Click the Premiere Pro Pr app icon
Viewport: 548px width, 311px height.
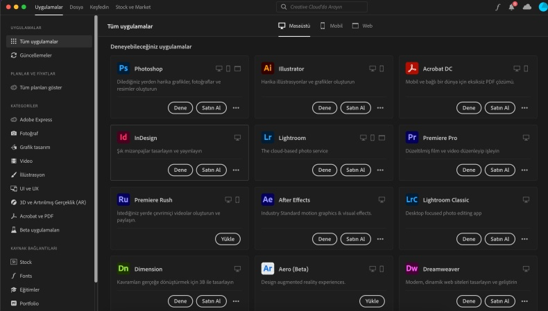[412, 137]
